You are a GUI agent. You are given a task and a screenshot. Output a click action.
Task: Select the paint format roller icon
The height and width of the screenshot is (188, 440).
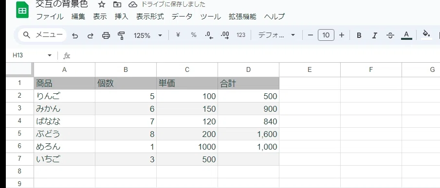[121, 35]
